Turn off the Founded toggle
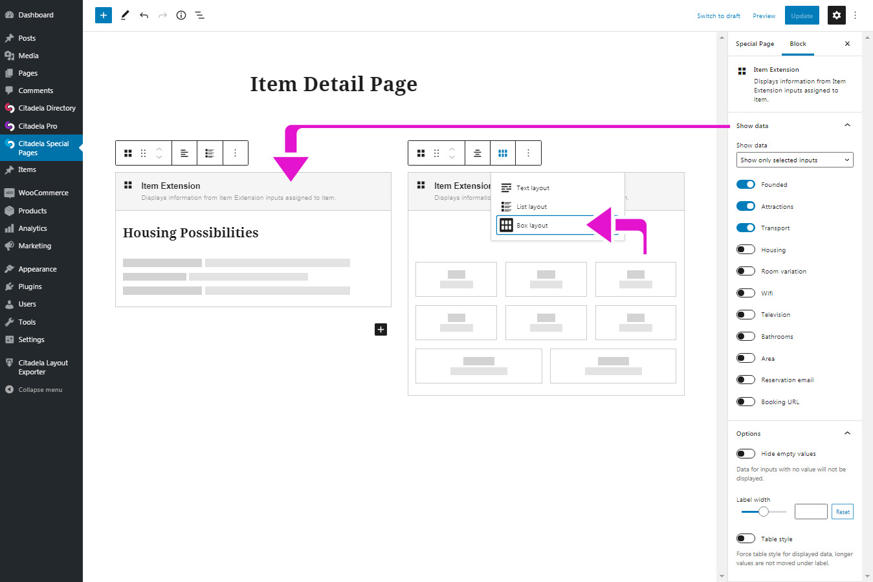873x582 pixels. pos(746,185)
